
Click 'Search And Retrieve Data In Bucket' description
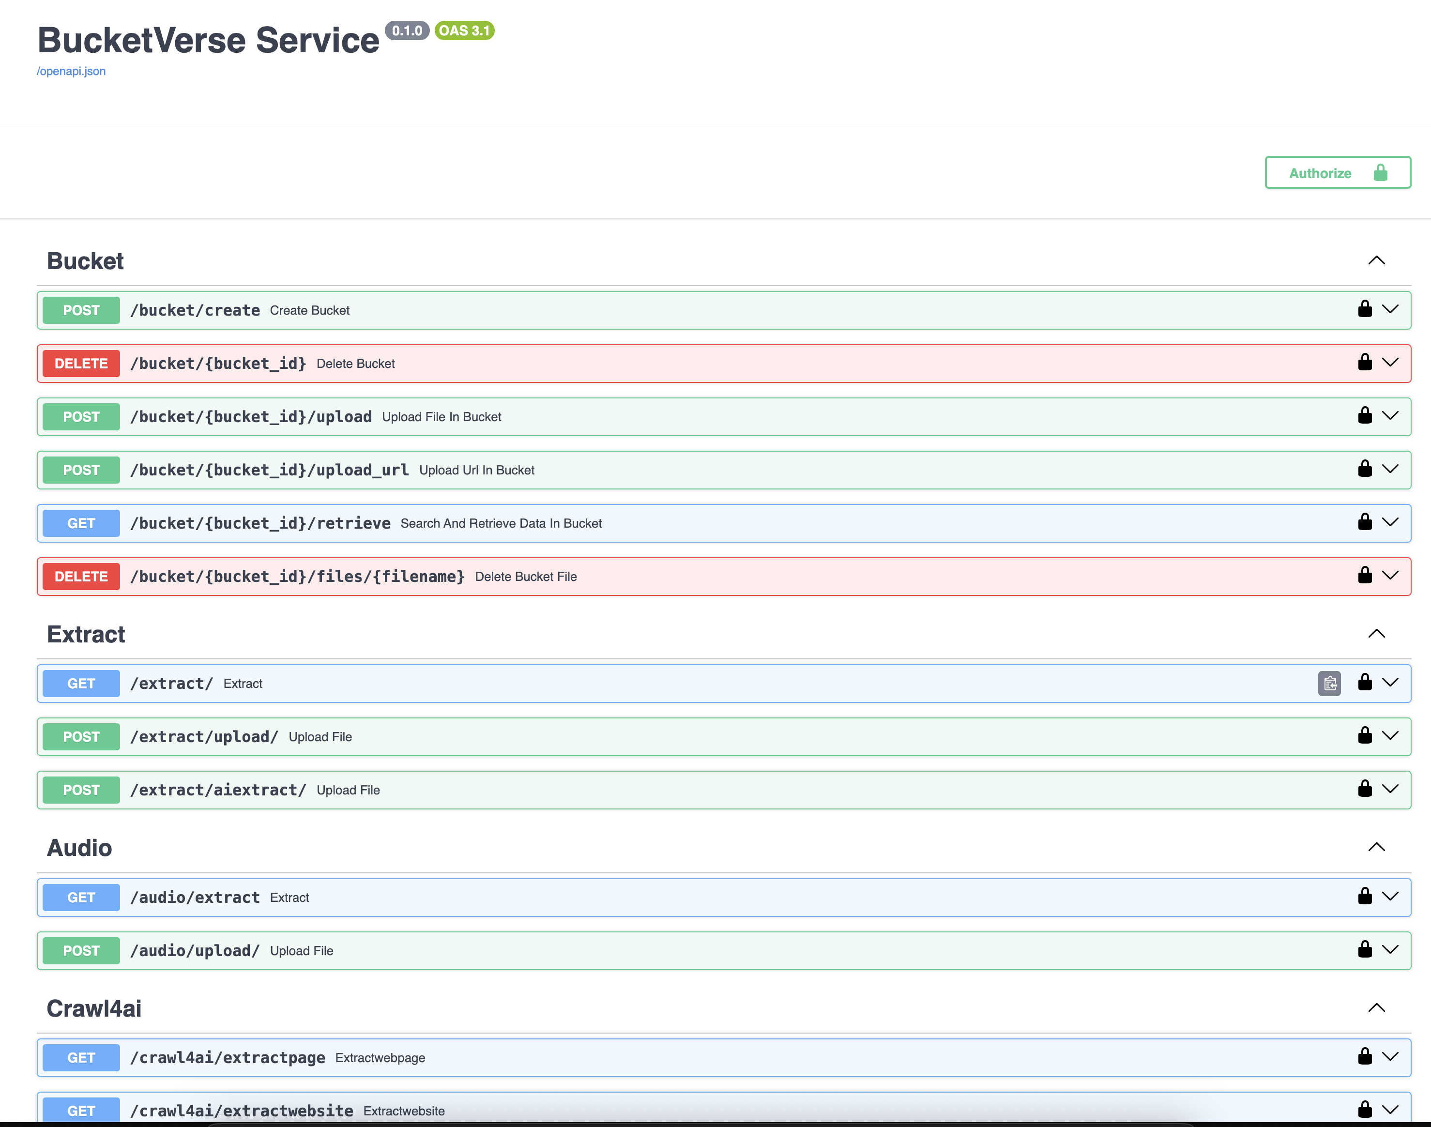[x=501, y=523]
